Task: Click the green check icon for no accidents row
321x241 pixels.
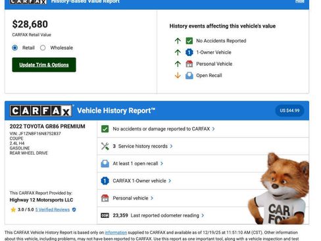Action: tap(105, 129)
